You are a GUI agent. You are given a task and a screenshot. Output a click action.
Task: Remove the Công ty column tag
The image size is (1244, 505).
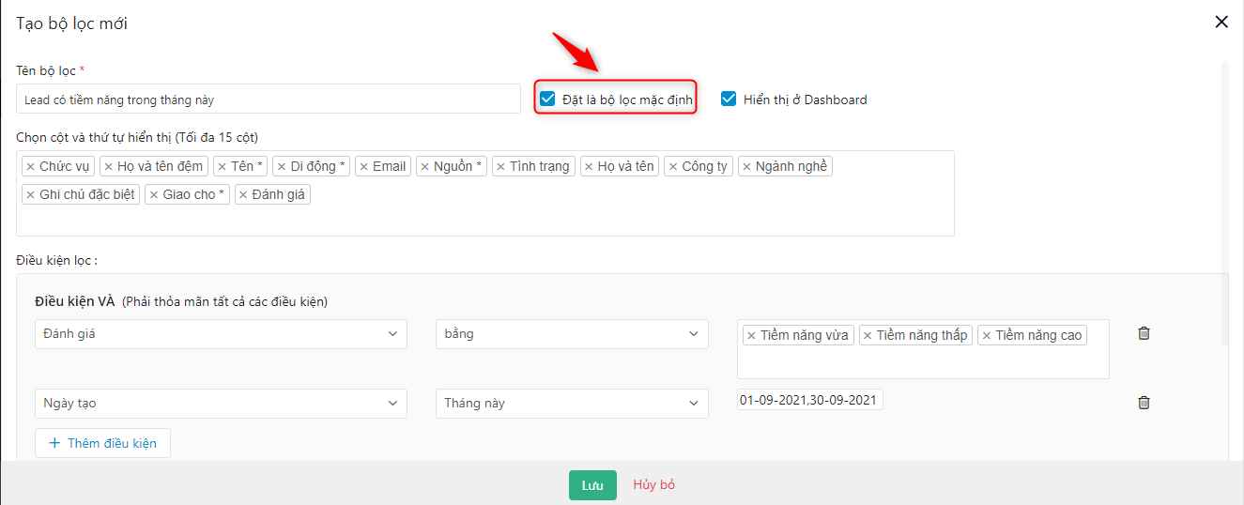pos(672,167)
